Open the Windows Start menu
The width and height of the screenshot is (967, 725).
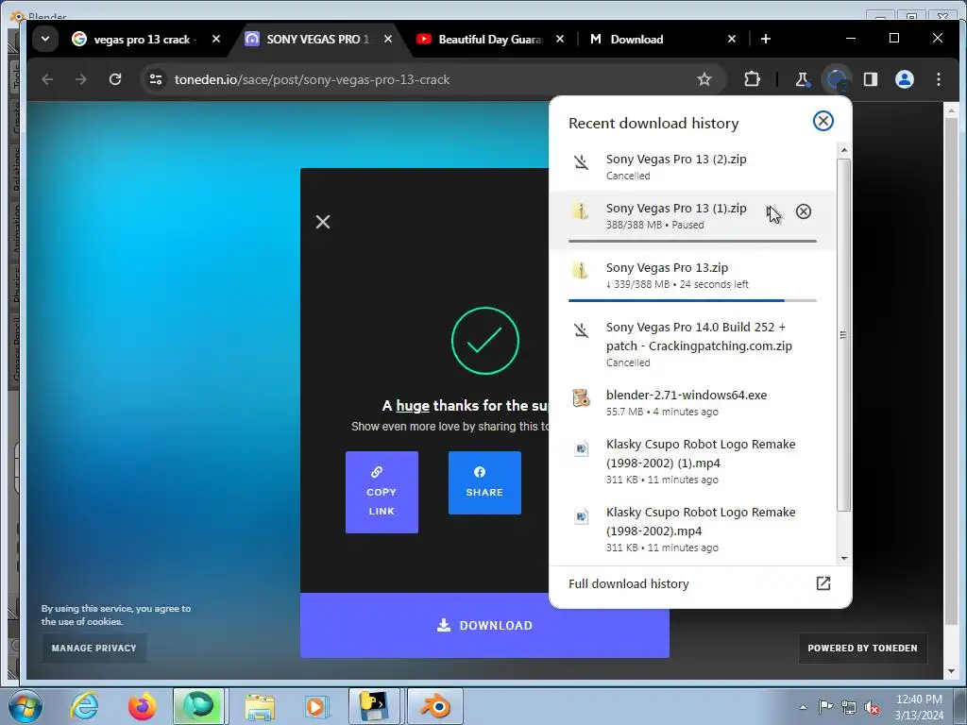pyautogui.click(x=25, y=706)
